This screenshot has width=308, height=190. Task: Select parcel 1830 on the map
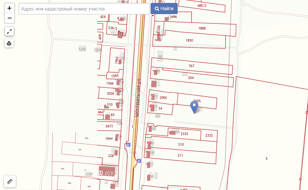click(x=189, y=41)
